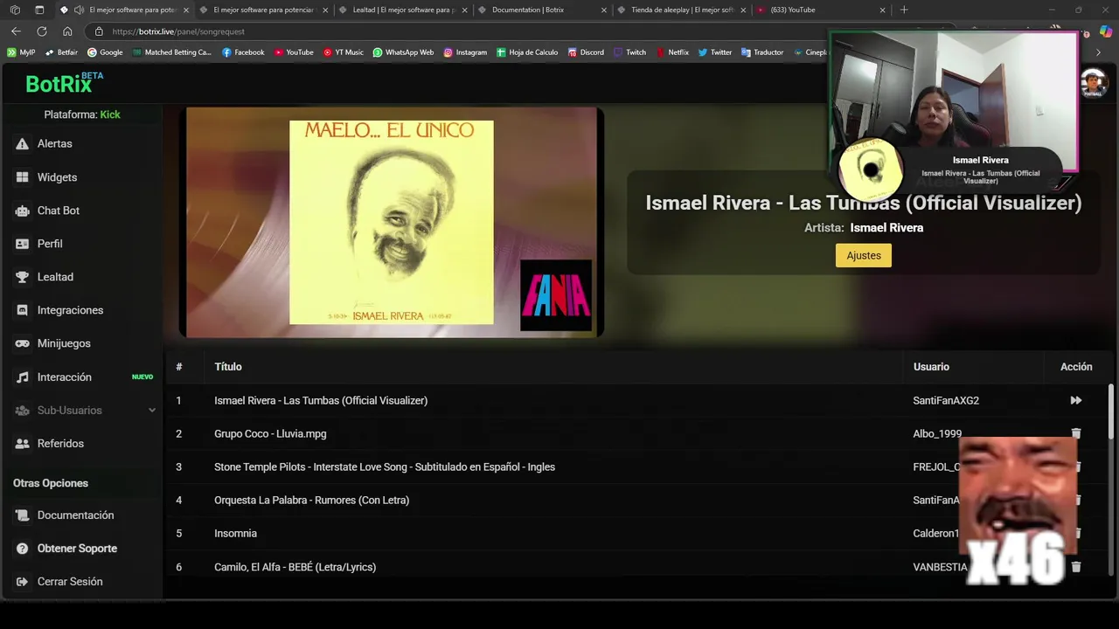Click the Maelo El Unico album thumbnail

click(392, 222)
